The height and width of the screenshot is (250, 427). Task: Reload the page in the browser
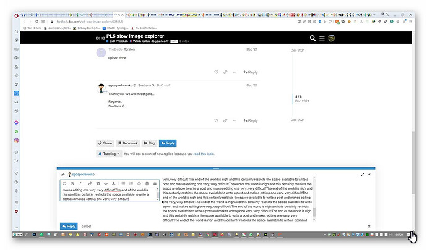pyautogui.click(x=37, y=22)
